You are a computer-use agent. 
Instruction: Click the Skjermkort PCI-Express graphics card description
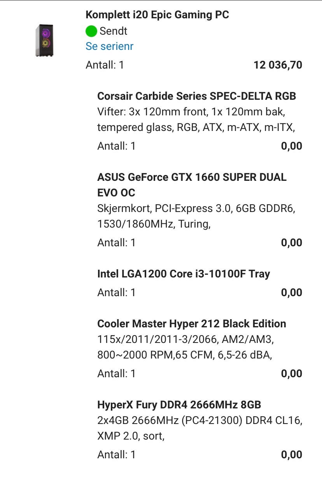coord(196,216)
